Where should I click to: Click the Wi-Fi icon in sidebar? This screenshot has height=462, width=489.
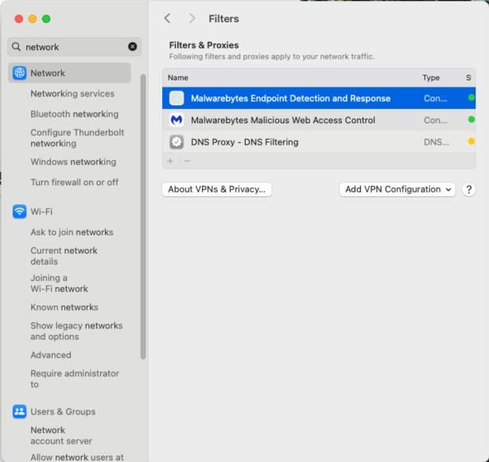[19, 212]
